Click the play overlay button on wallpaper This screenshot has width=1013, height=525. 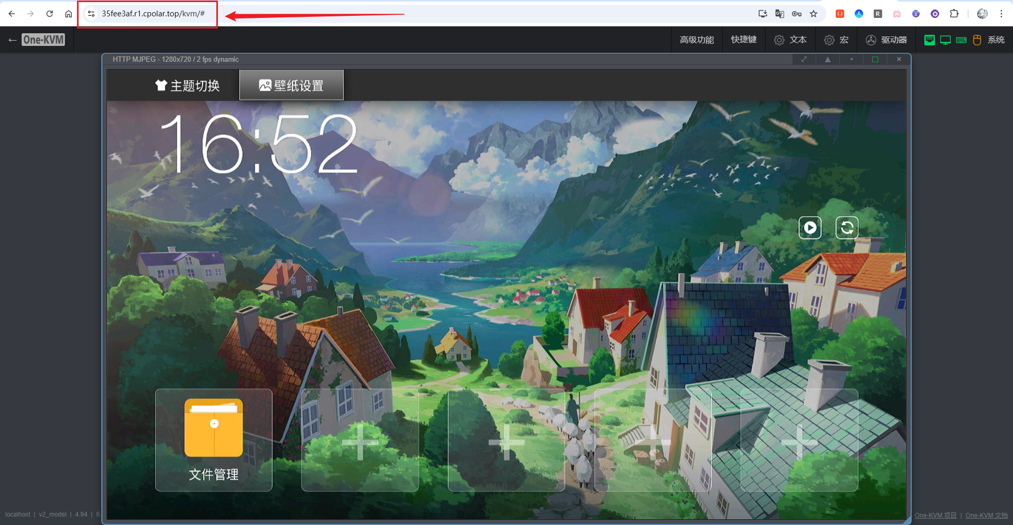(x=810, y=227)
